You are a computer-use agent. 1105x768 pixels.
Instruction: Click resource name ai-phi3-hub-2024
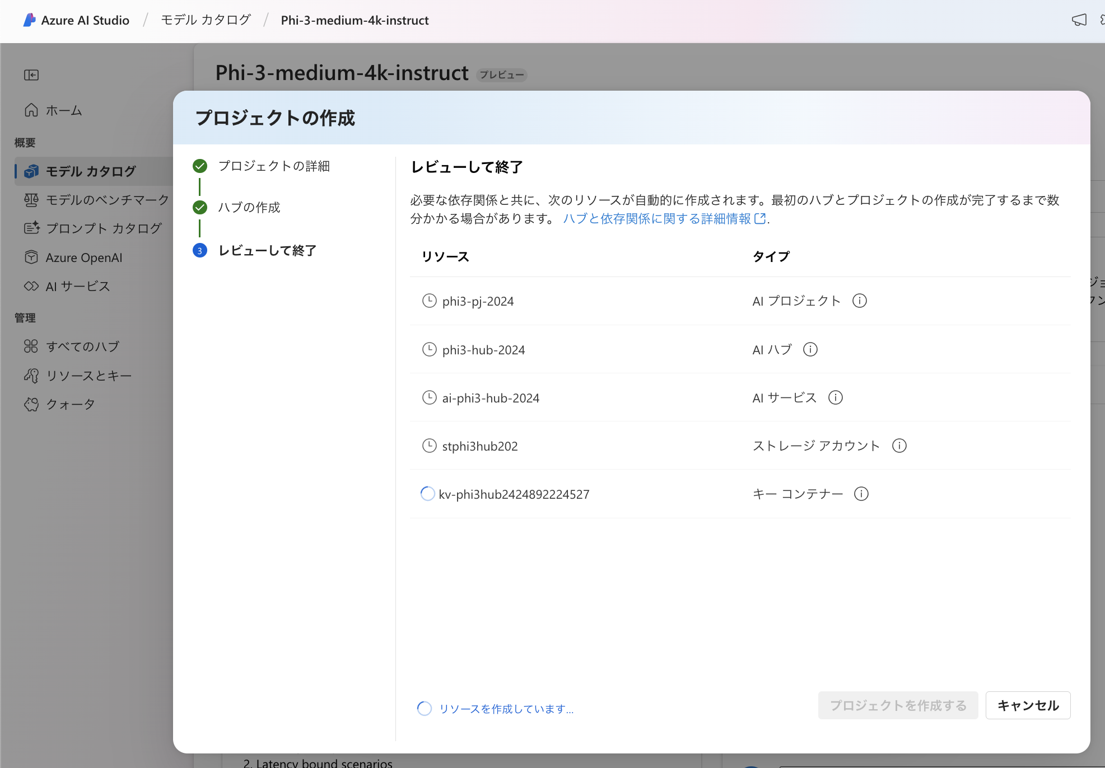tap(491, 399)
